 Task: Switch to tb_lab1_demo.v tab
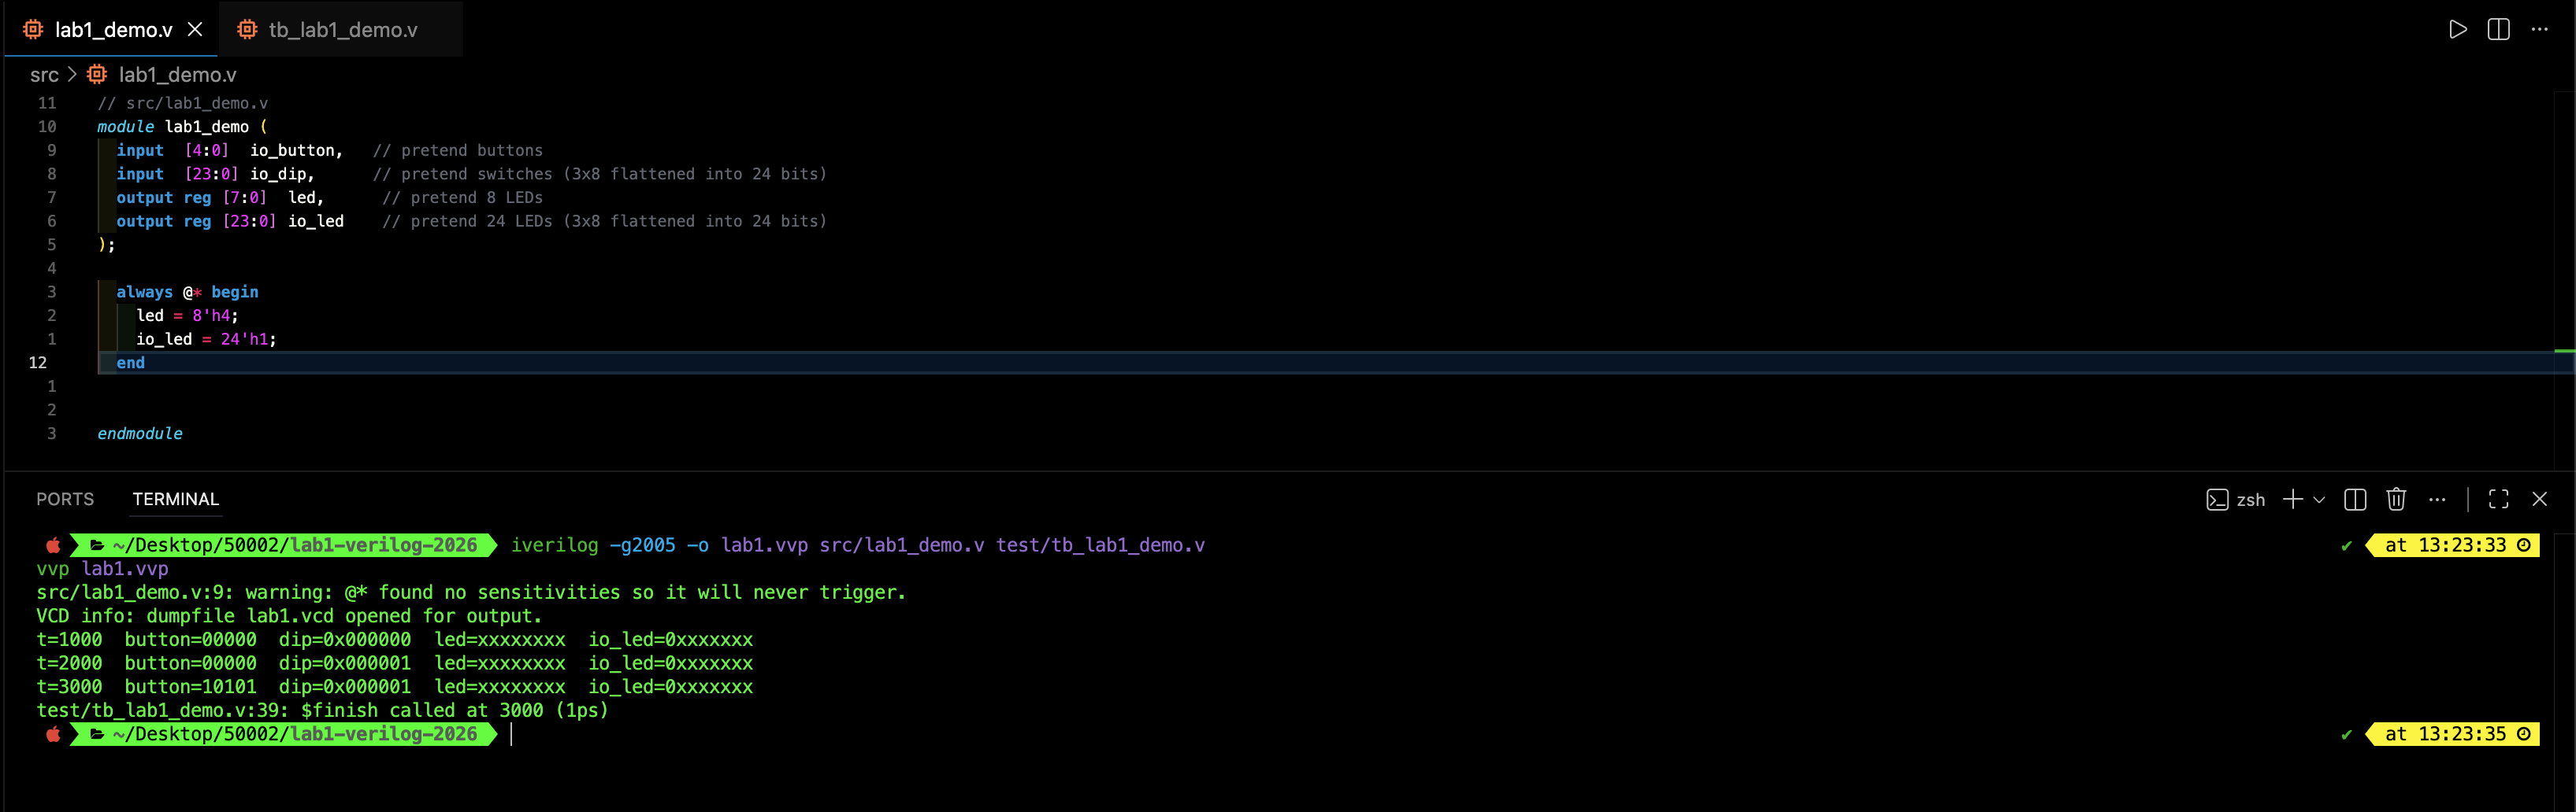(342, 30)
